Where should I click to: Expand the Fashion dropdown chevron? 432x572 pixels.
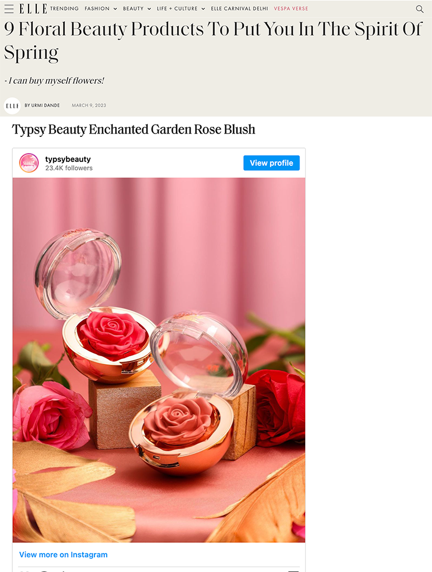(115, 9)
